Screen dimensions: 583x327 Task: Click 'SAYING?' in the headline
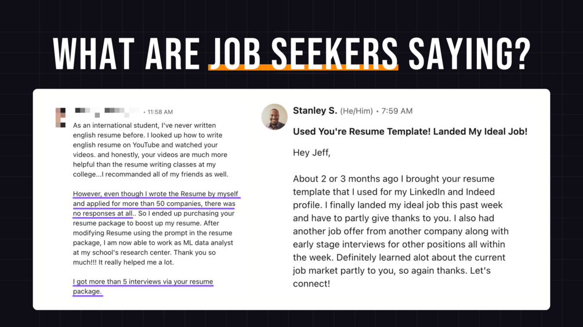(470, 54)
